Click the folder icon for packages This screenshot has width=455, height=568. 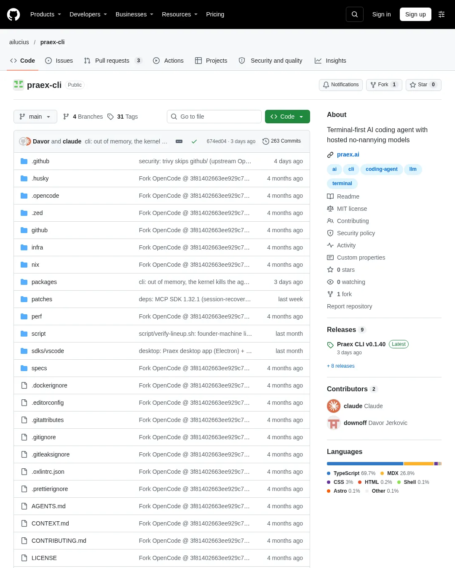click(24, 282)
